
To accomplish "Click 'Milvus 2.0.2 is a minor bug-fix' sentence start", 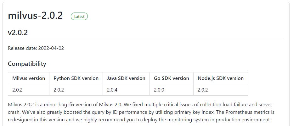I will click(41, 104).
